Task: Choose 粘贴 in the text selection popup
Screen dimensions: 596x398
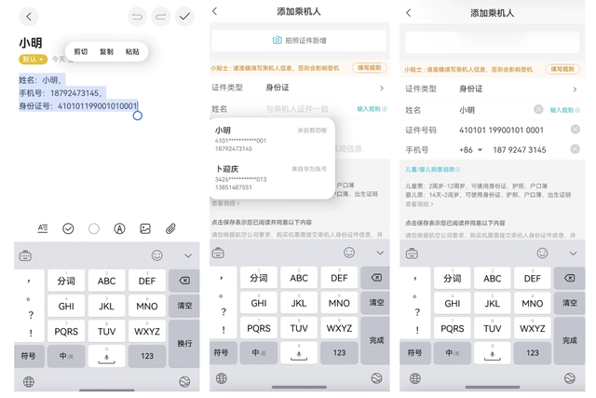Action: [132, 52]
